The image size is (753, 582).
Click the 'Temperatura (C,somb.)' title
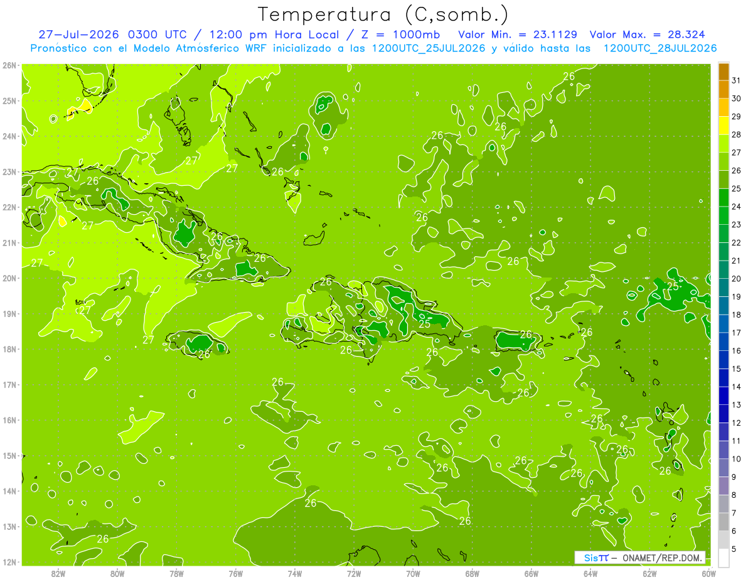[383, 15]
